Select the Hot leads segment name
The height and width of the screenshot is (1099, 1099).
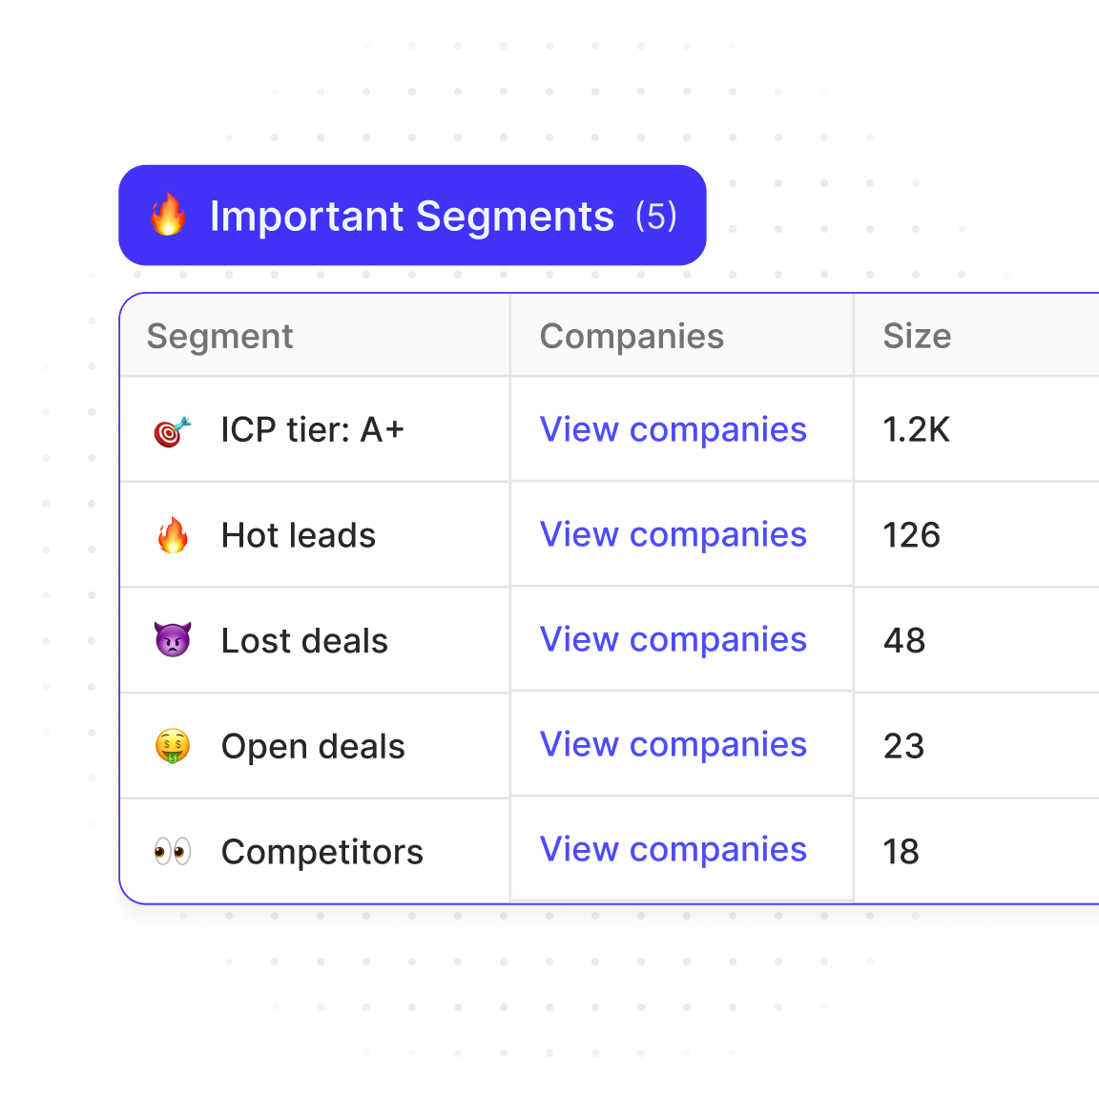click(299, 536)
